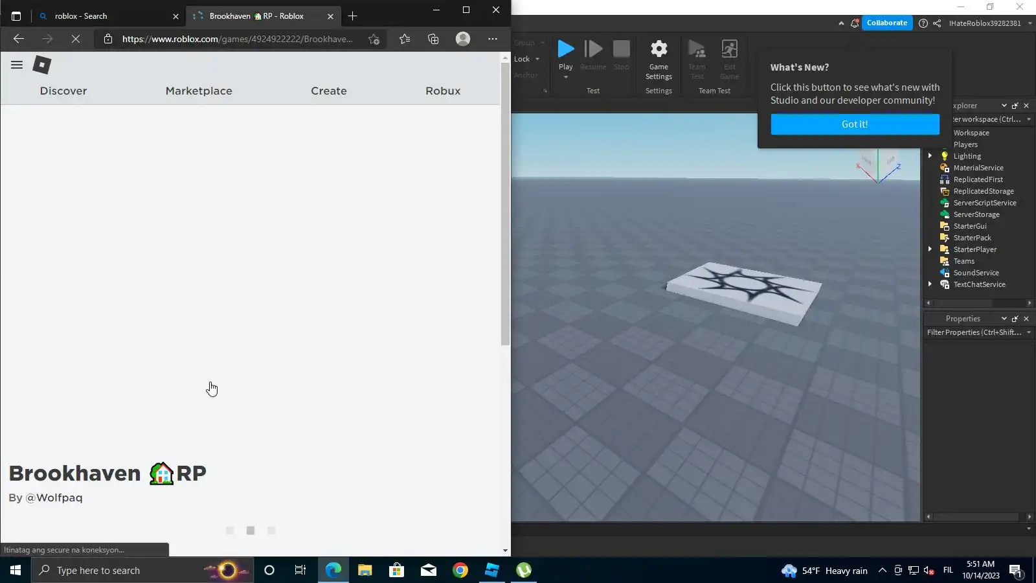Click the Collaborate button in Studio
The image size is (1036, 583).
[887, 23]
